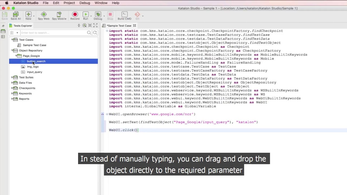Open the Help menu
This screenshot has width=347, height=195.
tap(115, 3)
